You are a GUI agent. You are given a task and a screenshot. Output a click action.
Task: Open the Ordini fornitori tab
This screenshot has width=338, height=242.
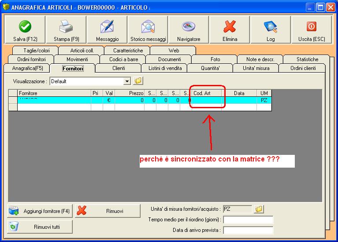pos(31,59)
